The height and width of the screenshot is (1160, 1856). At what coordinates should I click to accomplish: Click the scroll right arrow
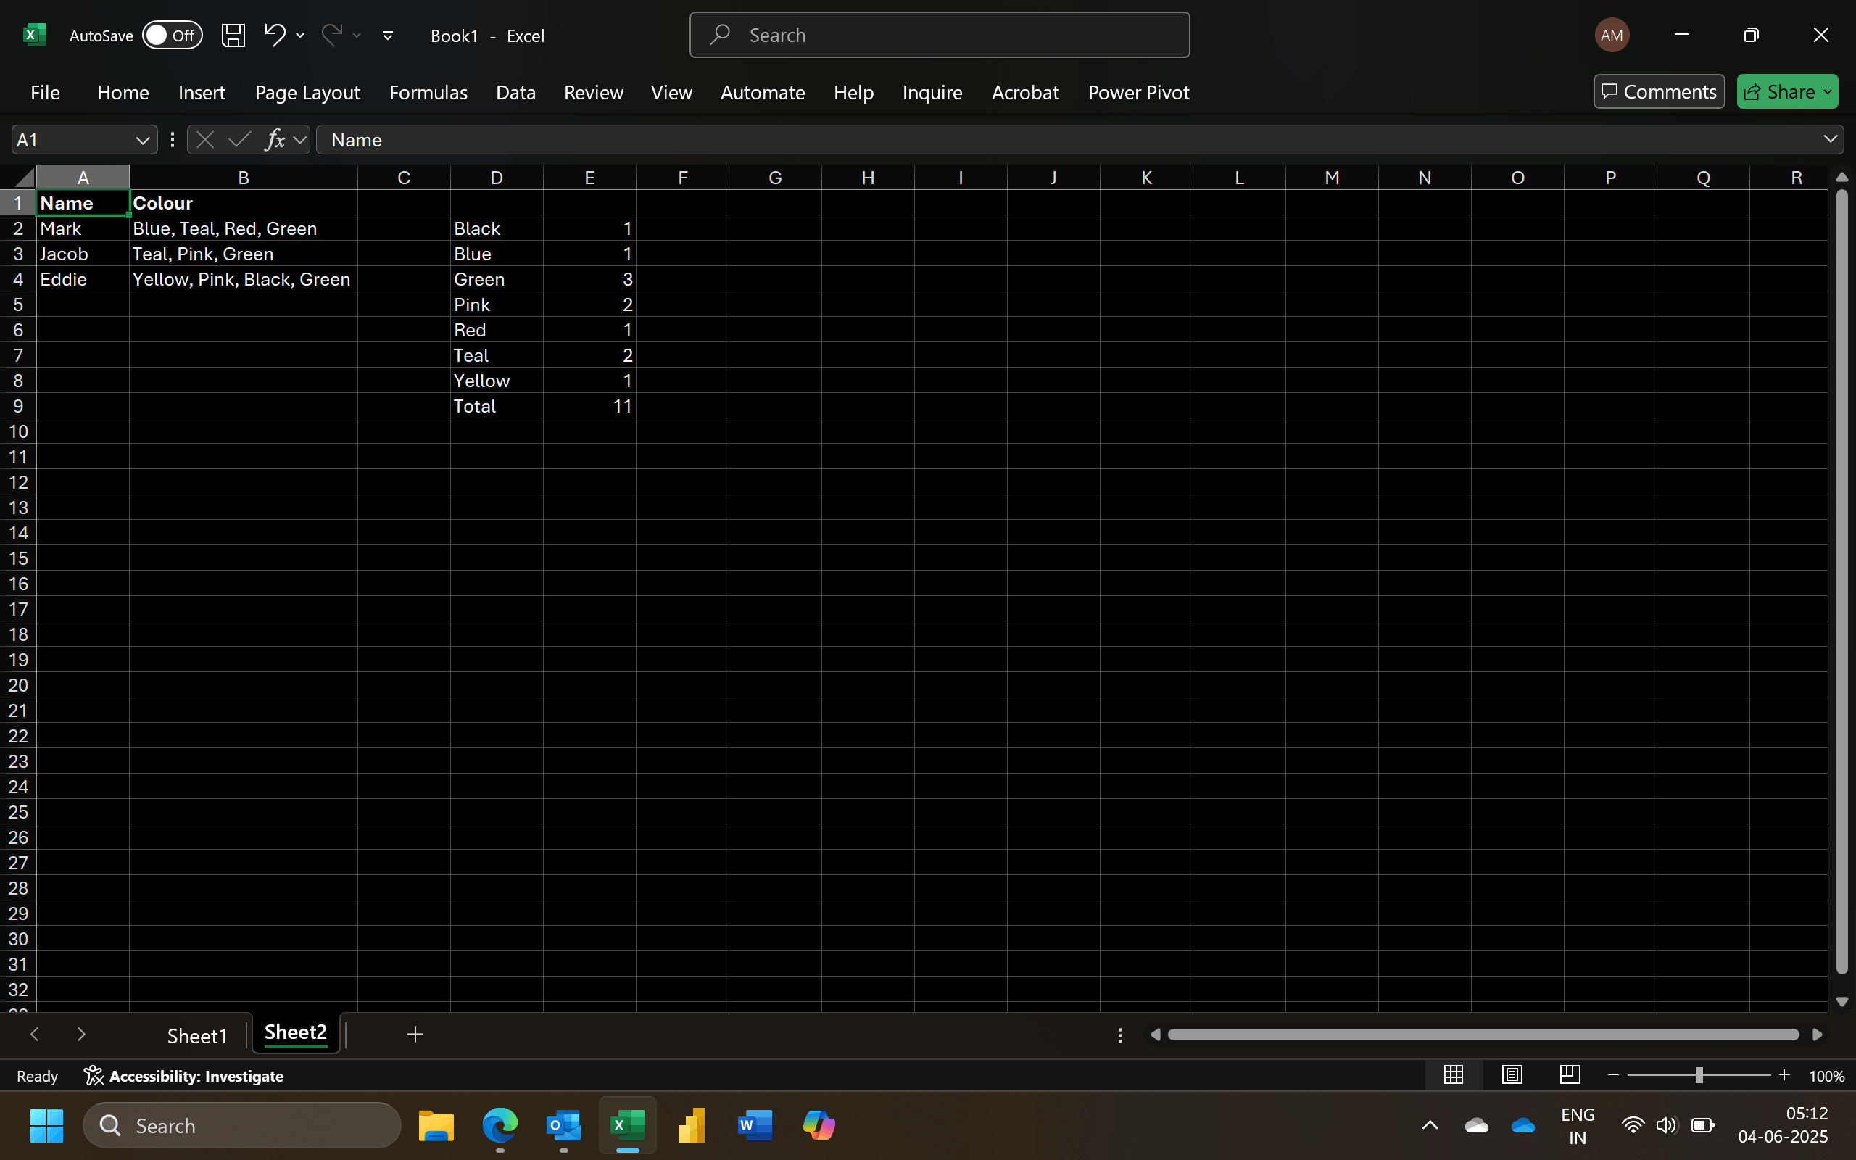click(1817, 1035)
